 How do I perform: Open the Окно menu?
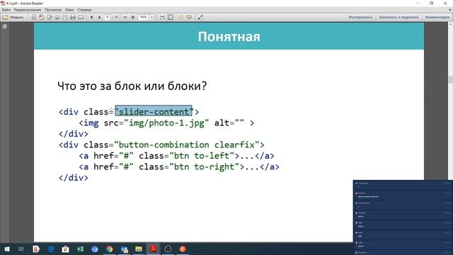coord(69,10)
